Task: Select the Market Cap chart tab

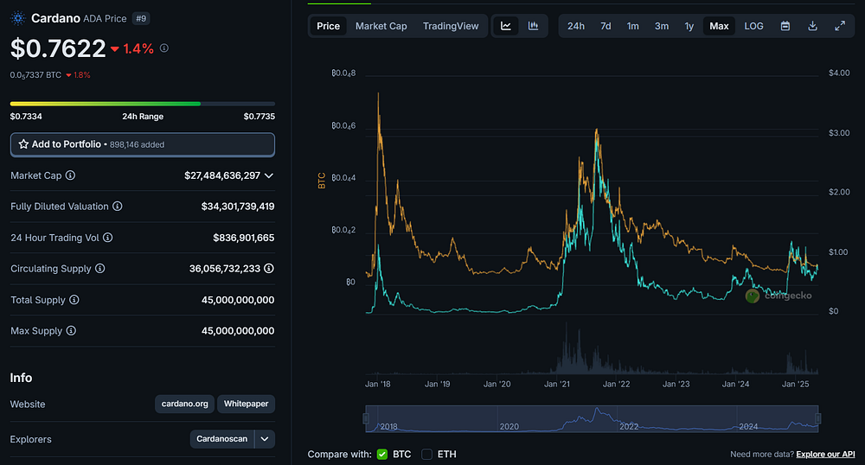Action: click(x=381, y=26)
